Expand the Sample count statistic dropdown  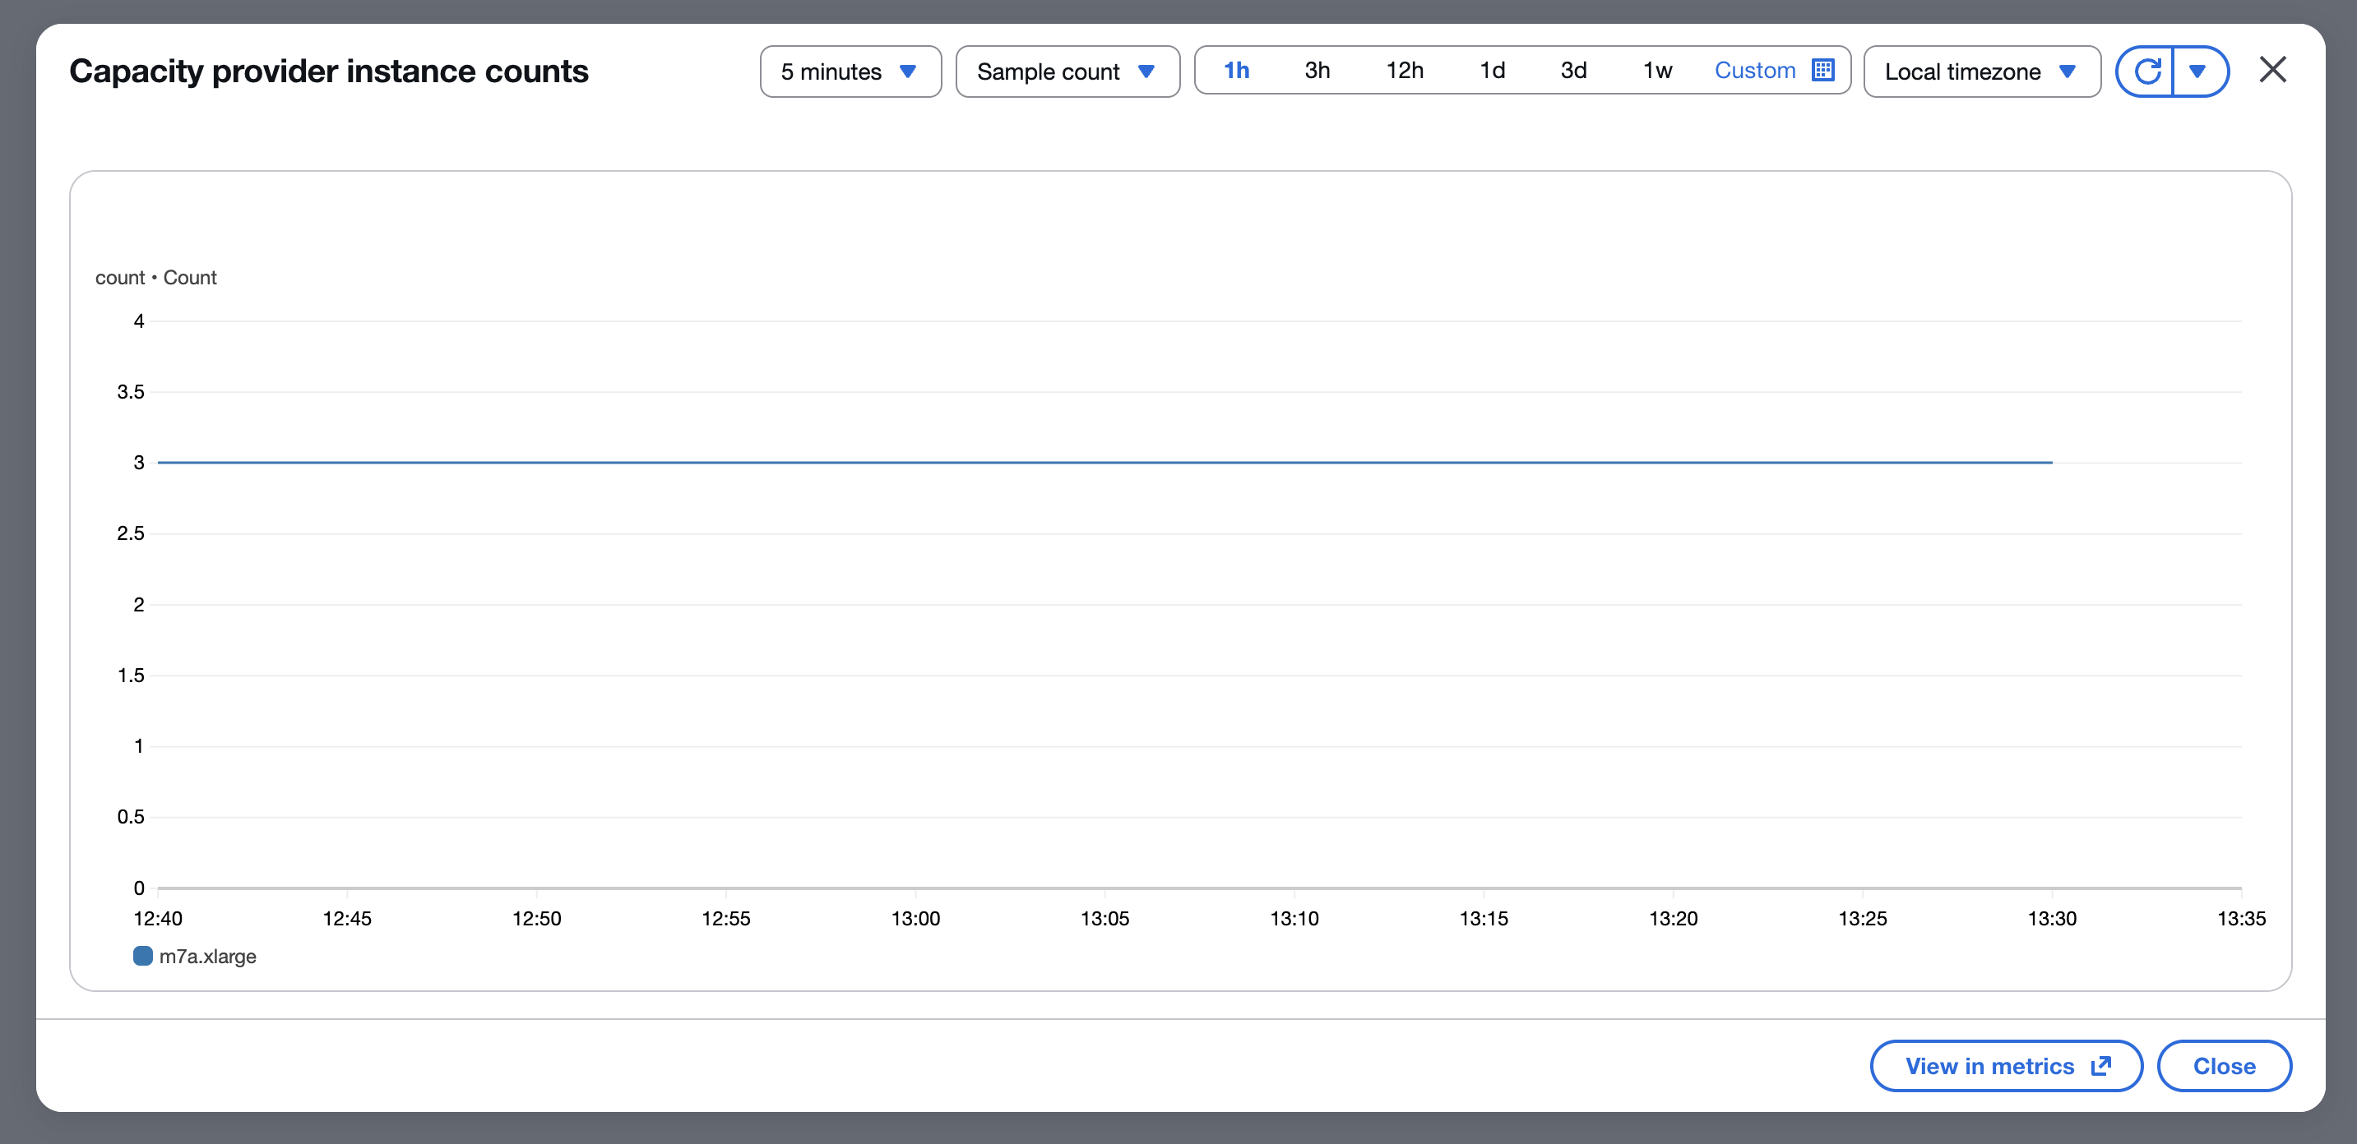(1067, 71)
